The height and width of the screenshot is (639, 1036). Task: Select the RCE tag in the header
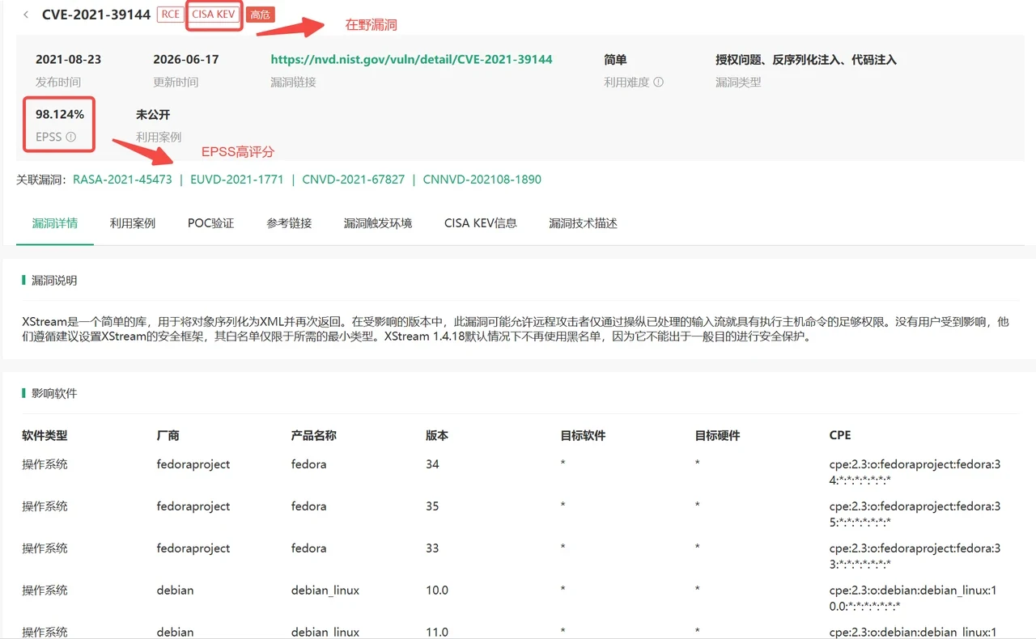[x=170, y=15]
